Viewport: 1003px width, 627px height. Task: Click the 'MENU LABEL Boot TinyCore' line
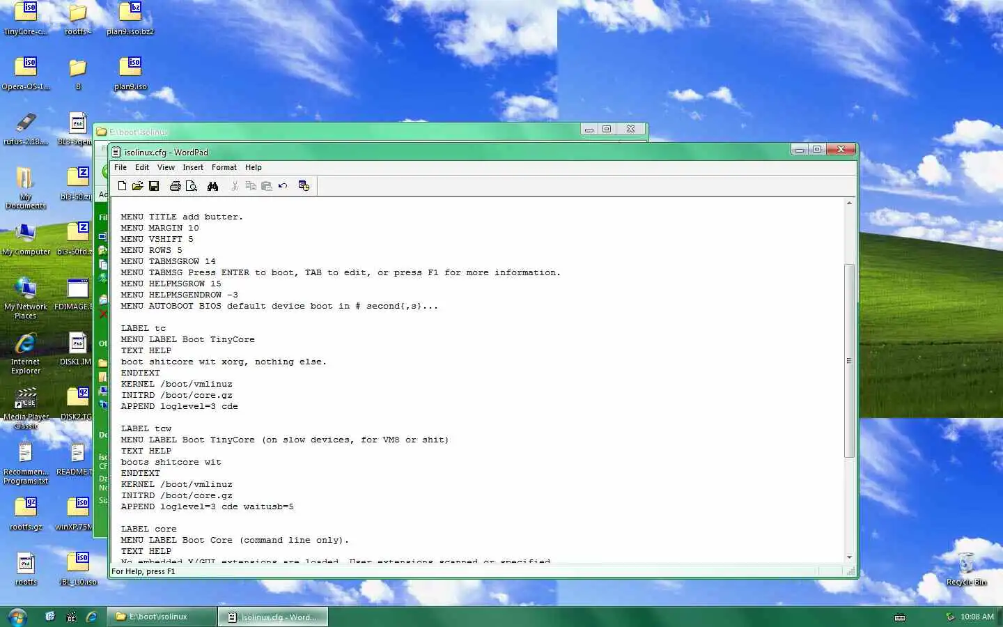[188, 339]
